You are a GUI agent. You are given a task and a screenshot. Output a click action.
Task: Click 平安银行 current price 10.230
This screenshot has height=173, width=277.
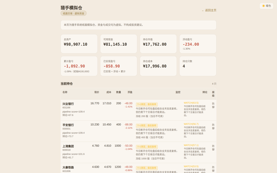(x=95, y=124)
